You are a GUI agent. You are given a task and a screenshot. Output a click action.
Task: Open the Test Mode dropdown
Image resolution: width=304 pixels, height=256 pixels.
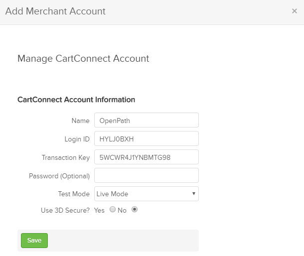pos(147,194)
